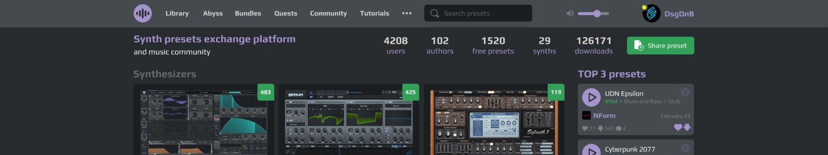This screenshot has height=155, width=828.
Task: Open the DsgDnB username link
Action: tap(679, 14)
